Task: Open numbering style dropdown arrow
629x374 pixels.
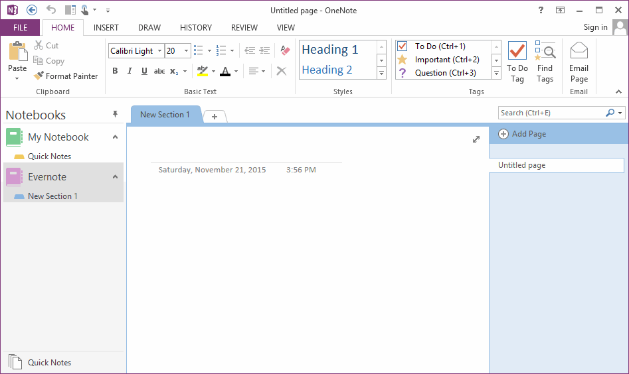Action: point(232,51)
